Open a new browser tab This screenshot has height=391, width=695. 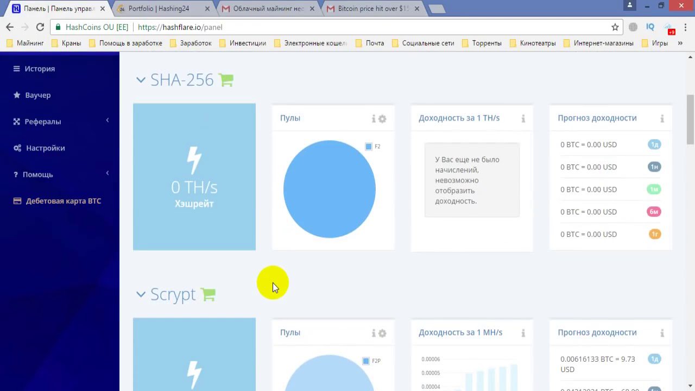(x=437, y=9)
